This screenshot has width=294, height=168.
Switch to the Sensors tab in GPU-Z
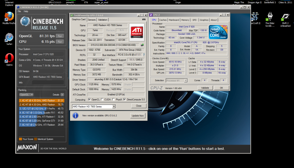click(92, 20)
